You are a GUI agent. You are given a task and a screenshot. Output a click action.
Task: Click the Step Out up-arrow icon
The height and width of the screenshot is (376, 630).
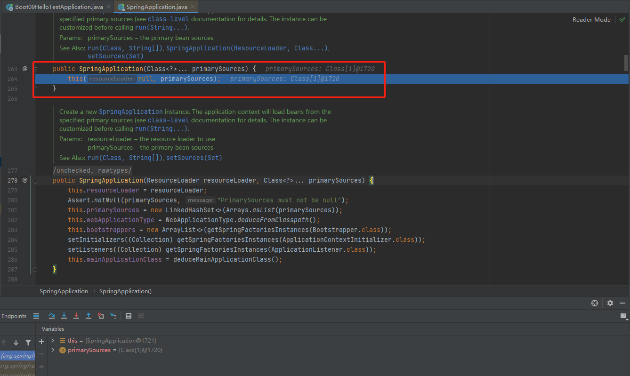point(88,316)
